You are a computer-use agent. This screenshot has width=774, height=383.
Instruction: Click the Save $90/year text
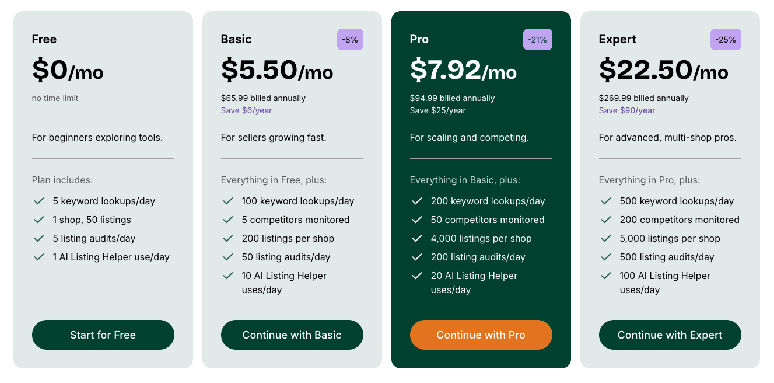tap(626, 110)
